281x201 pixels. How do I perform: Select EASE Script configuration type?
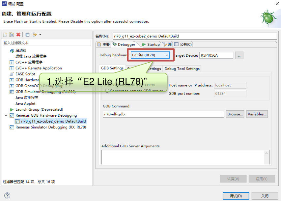click(25, 74)
